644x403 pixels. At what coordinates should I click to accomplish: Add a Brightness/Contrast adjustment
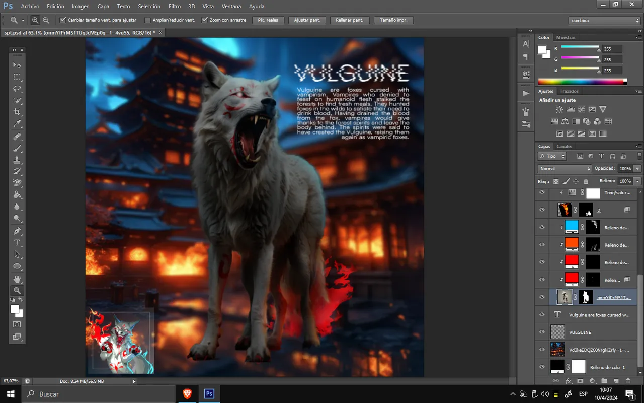pos(559,109)
